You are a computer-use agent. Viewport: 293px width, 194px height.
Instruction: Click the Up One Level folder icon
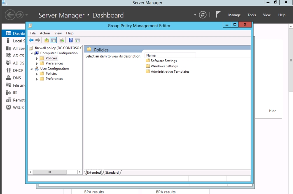pyautogui.click(x=46, y=40)
